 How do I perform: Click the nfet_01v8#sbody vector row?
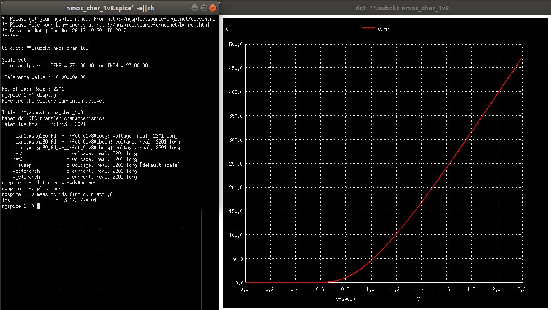coord(97,148)
